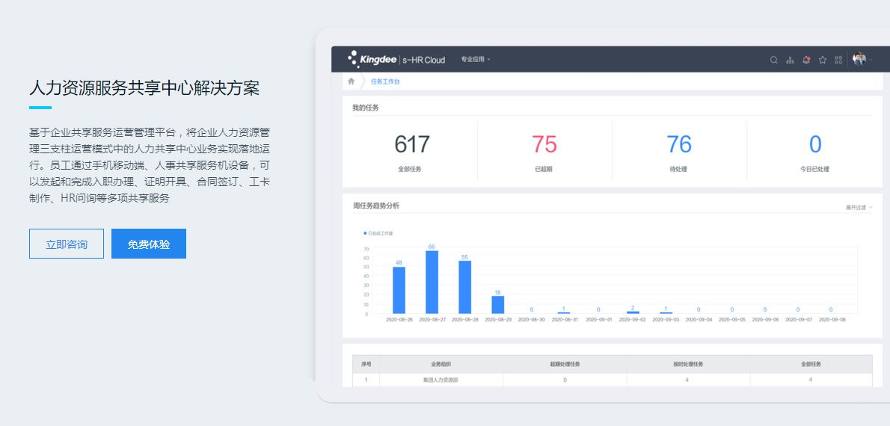The height and width of the screenshot is (426, 890).
Task: Click the 2020-08-29 bar showing 18
Action: 498,305
